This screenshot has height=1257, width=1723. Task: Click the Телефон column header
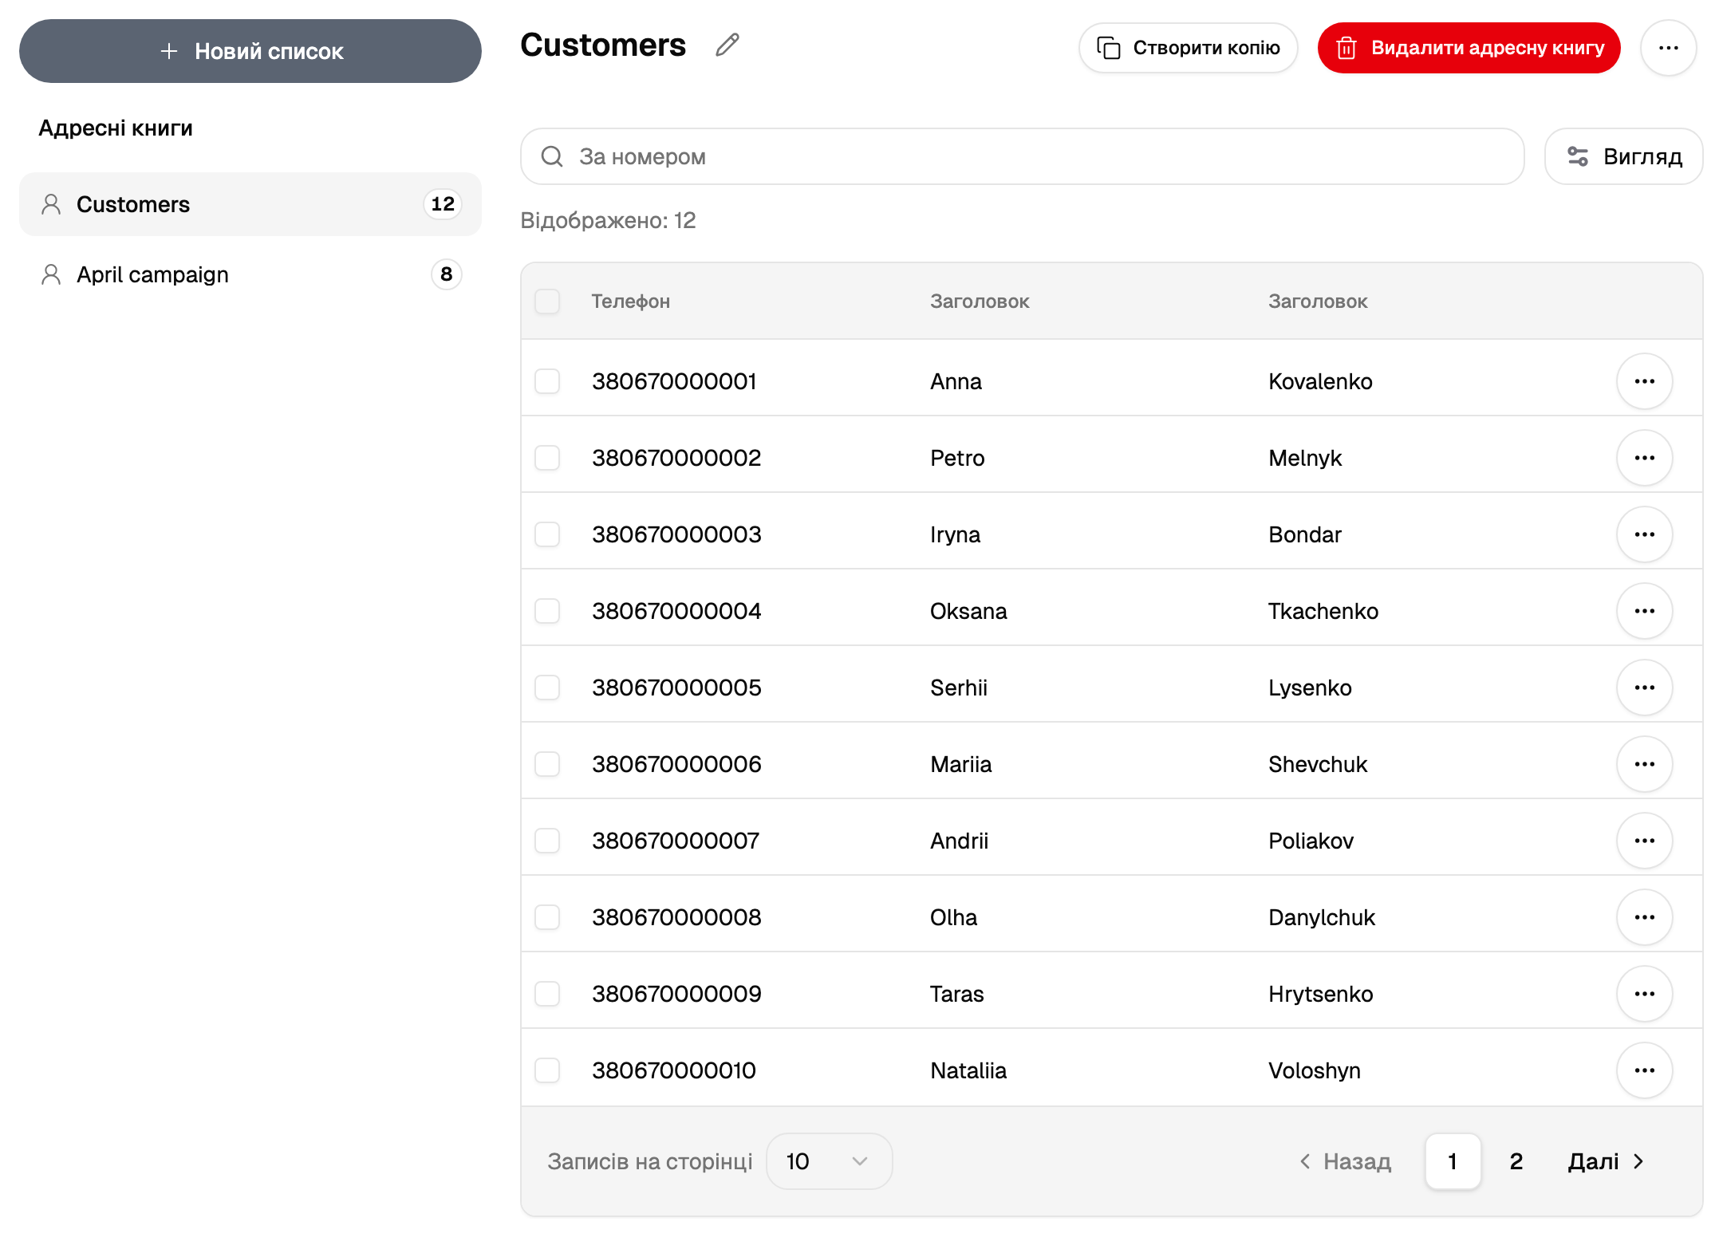[x=630, y=301]
